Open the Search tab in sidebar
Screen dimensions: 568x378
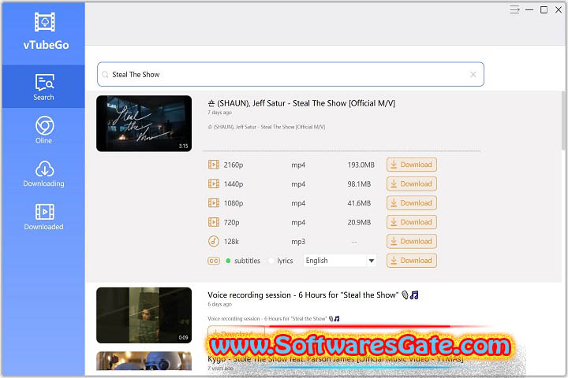coord(43,87)
